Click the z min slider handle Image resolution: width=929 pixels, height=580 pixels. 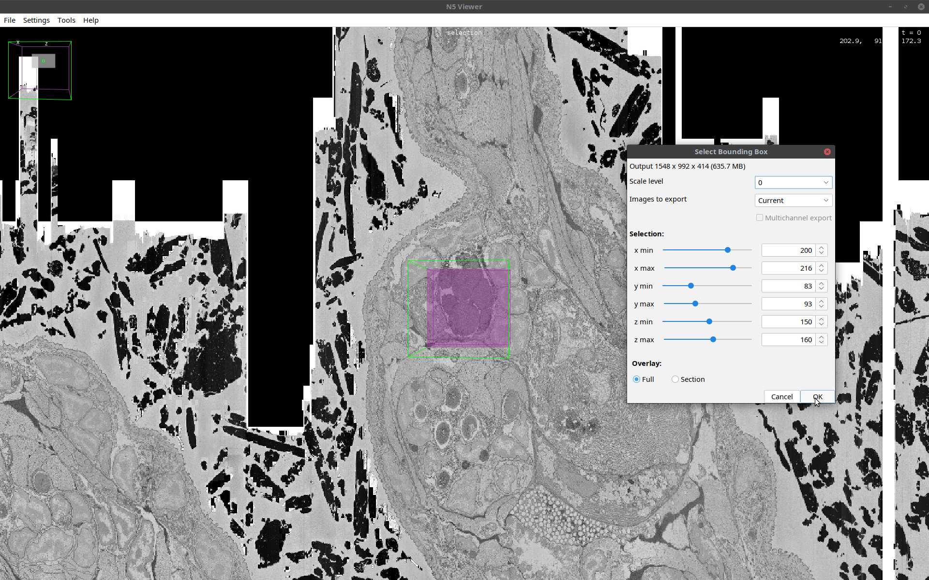click(709, 322)
